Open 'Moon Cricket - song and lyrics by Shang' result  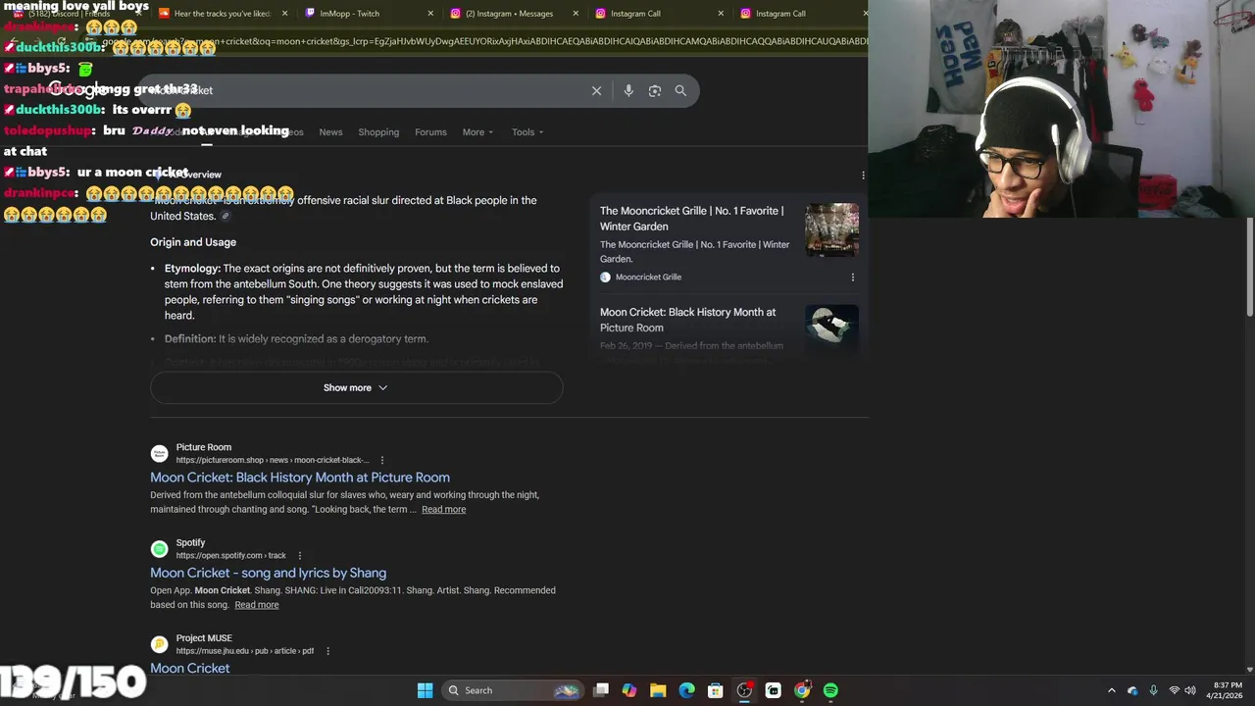pos(268,573)
